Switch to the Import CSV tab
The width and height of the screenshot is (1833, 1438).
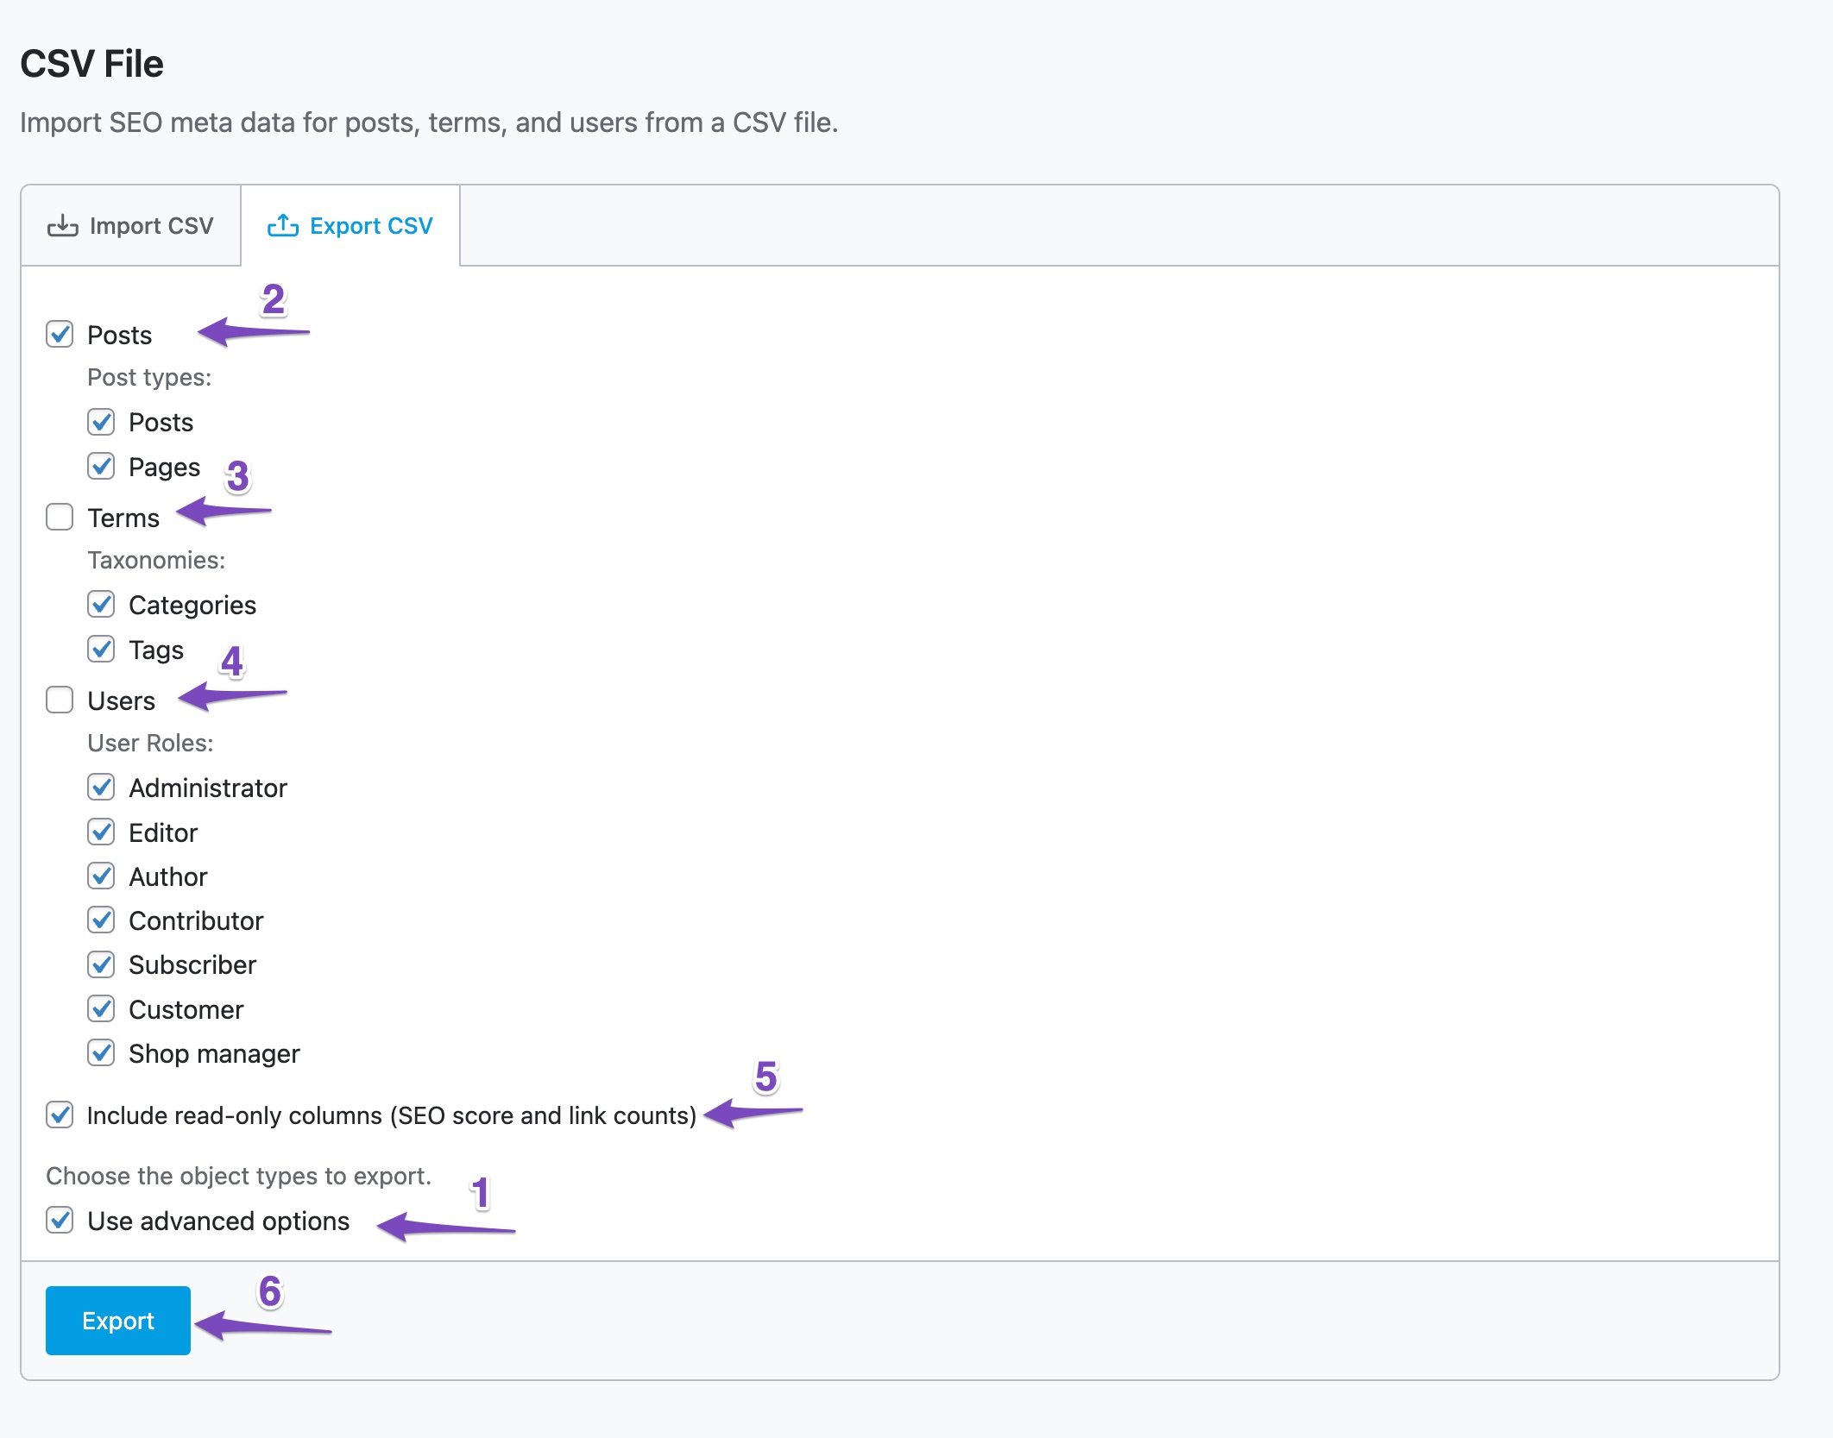point(131,226)
